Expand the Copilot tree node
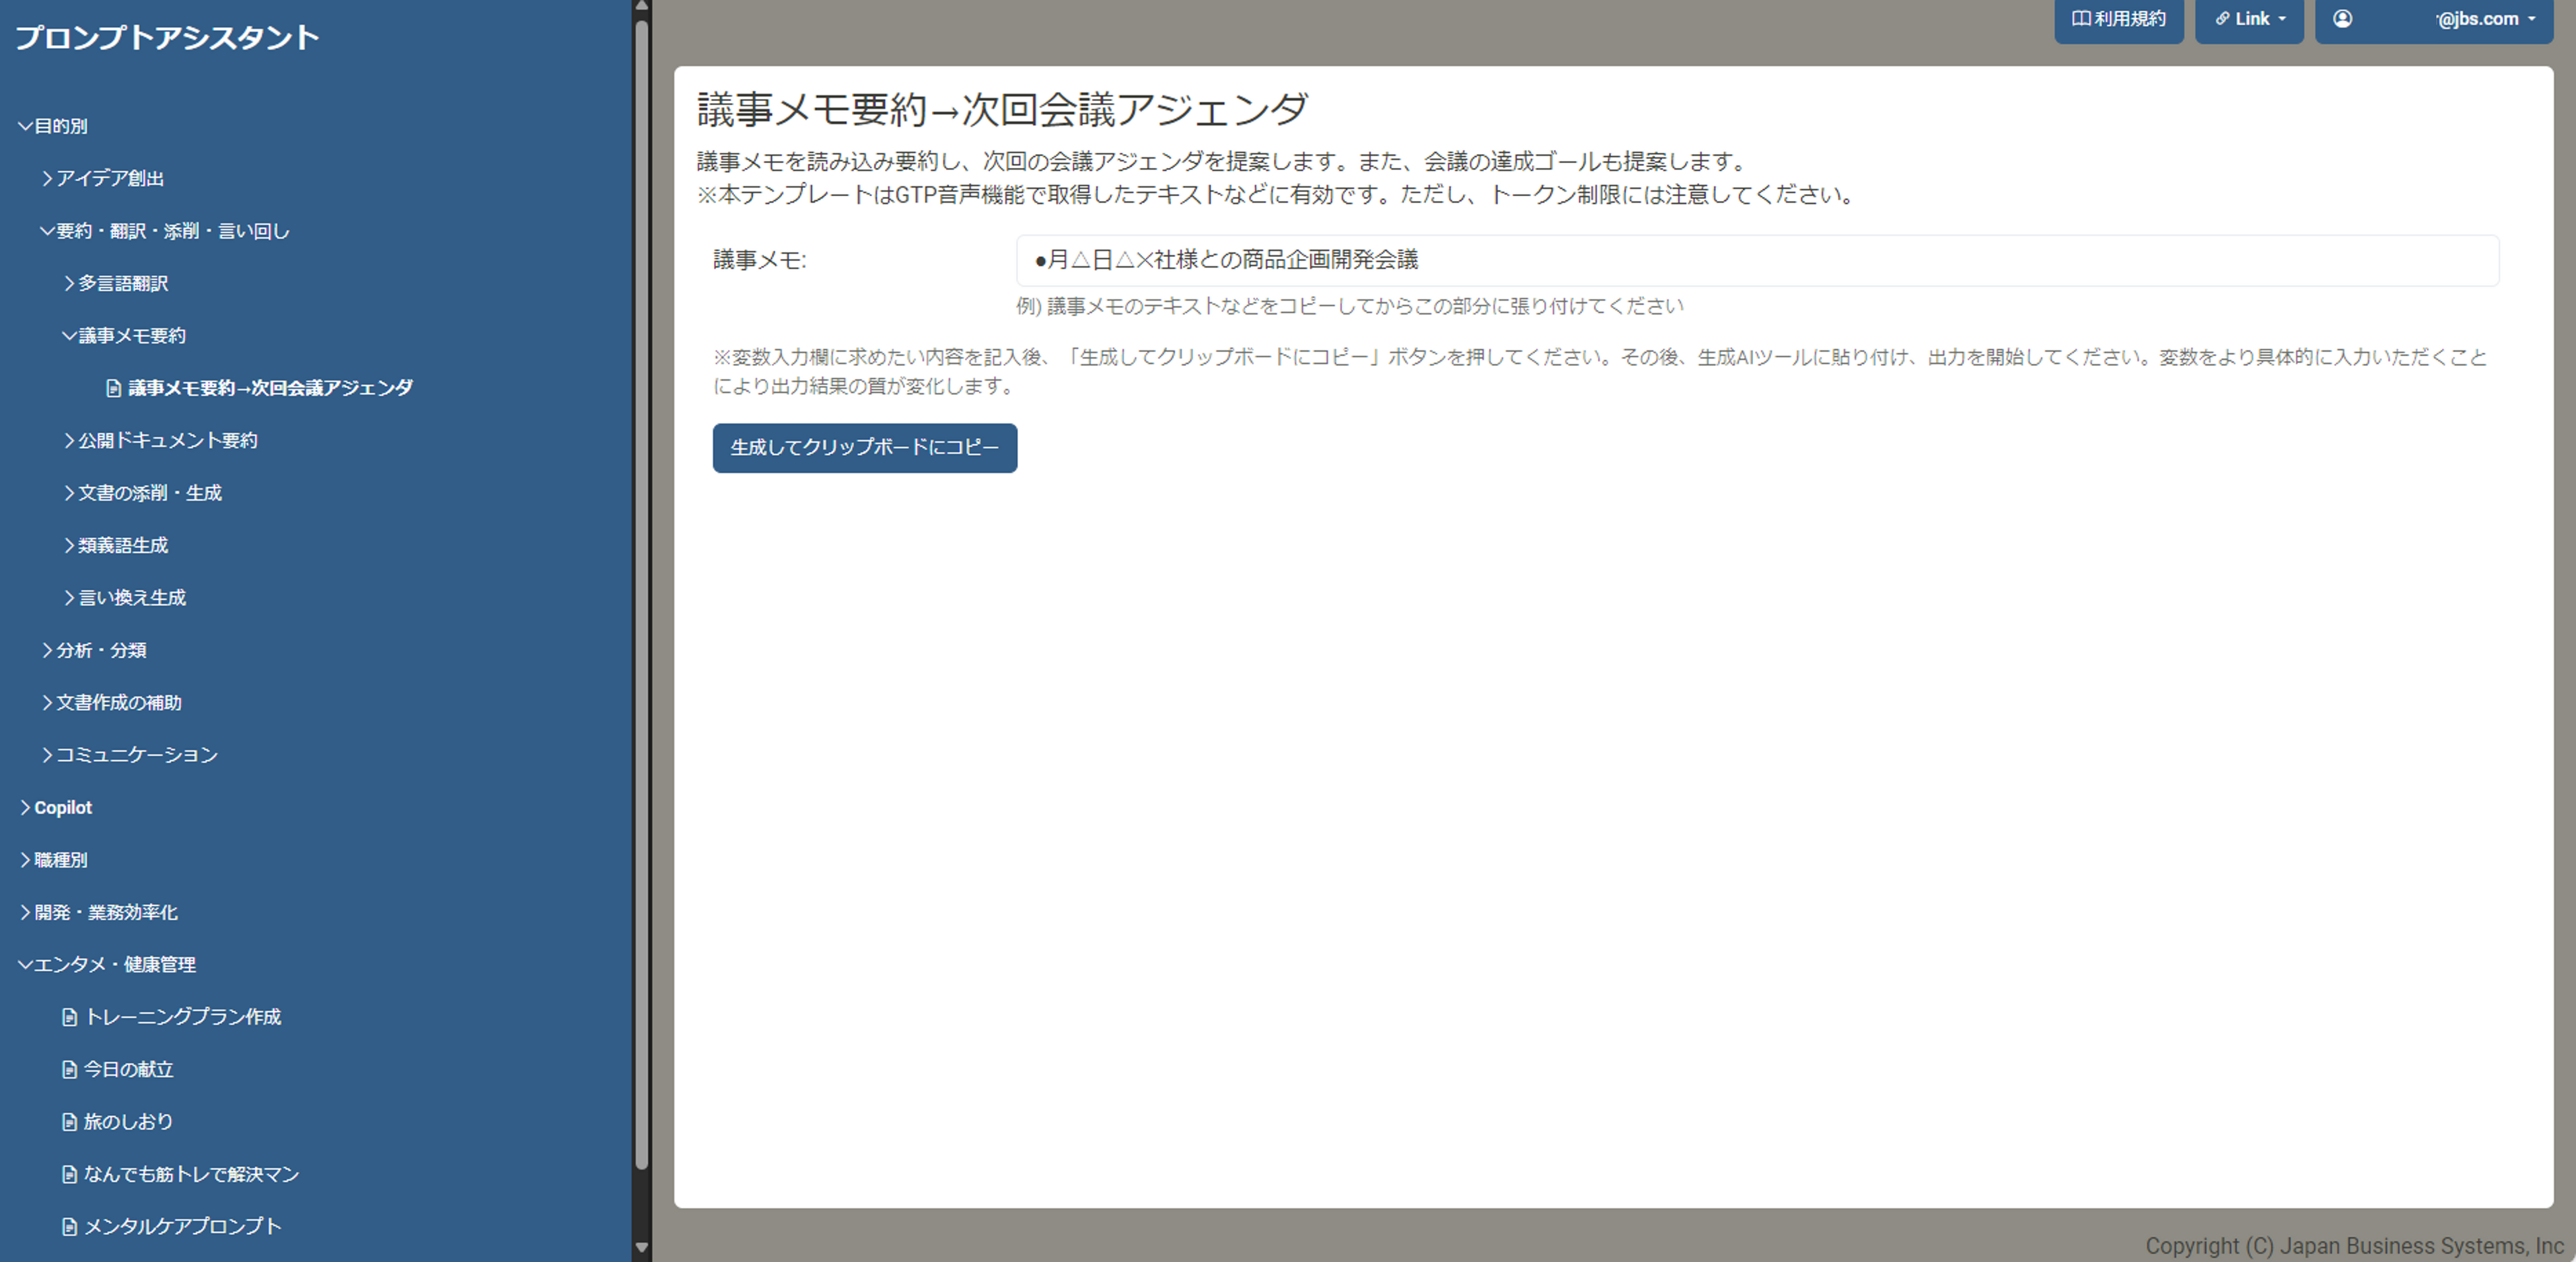This screenshot has width=2576, height=1262. [x=25, y=807]
